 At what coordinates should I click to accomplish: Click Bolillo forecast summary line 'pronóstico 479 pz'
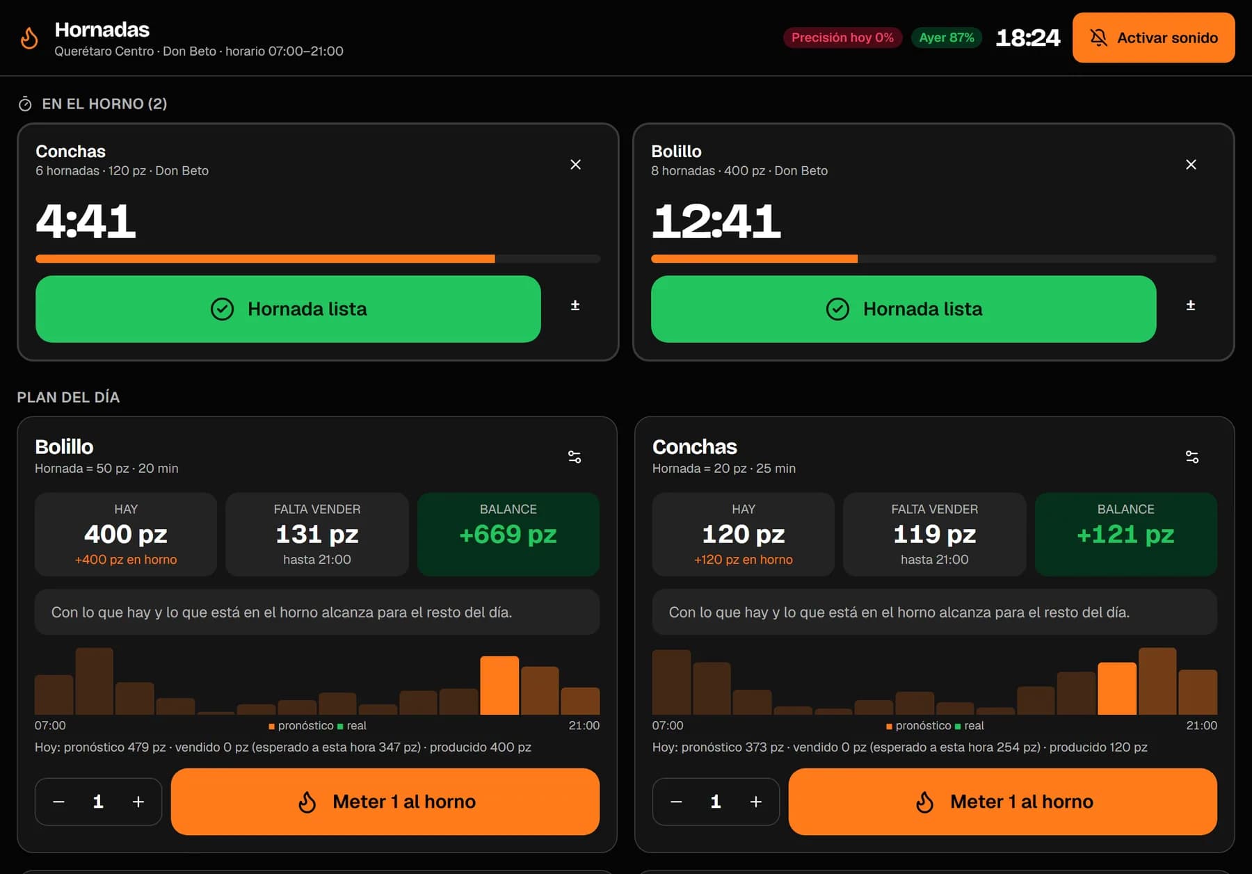[283, 747]
